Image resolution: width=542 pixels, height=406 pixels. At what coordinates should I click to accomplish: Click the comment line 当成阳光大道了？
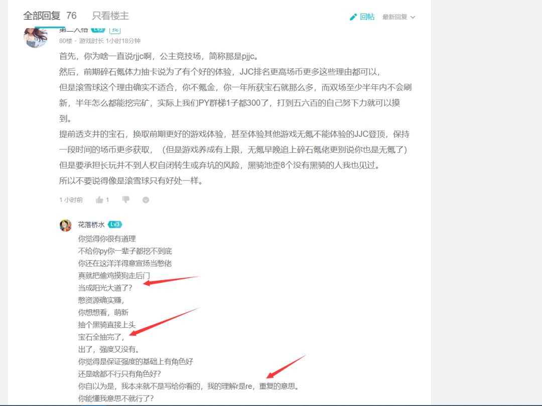(105, 288)
